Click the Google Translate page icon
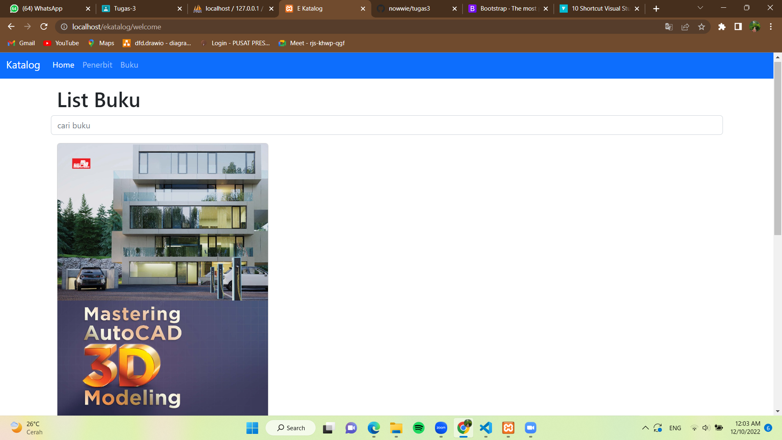 (669, 26)
